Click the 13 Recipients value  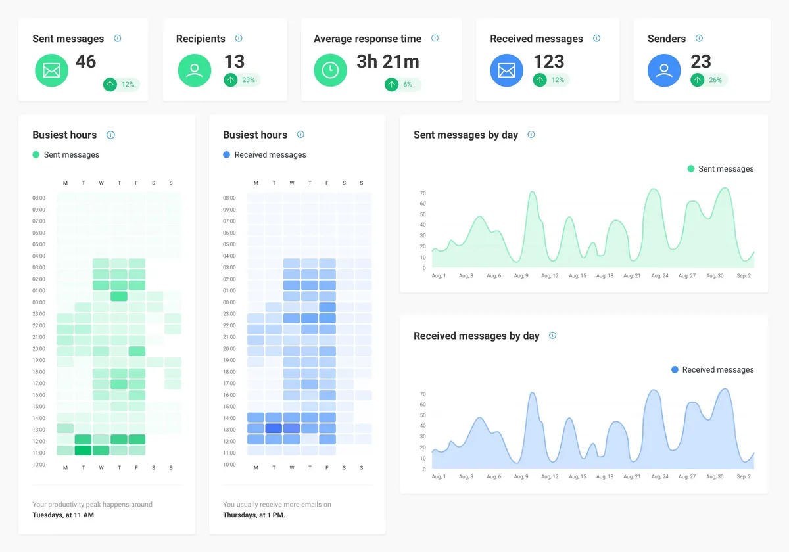pos(234,61)
